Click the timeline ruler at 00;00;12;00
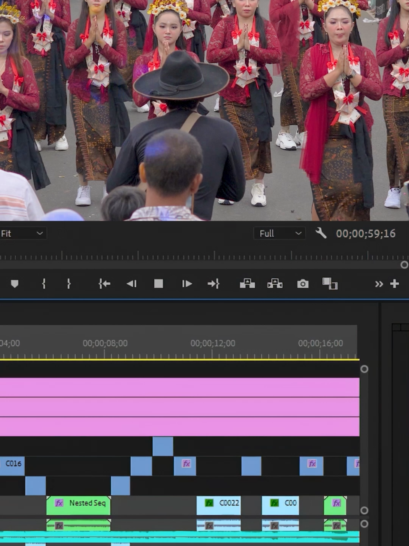409x546 pixels. (x=213, y=343)
